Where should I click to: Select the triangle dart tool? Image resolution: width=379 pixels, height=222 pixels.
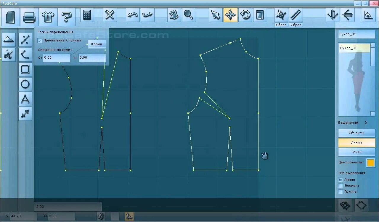click(x=25, y=99)
